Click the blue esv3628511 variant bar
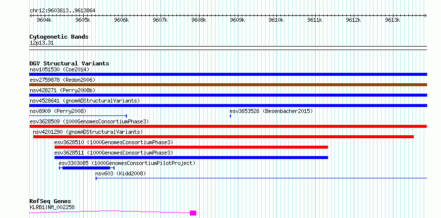The image size is (441, 218). [191, 158]
